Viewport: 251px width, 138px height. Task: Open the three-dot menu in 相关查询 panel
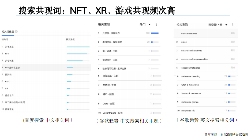pos(233,25)
